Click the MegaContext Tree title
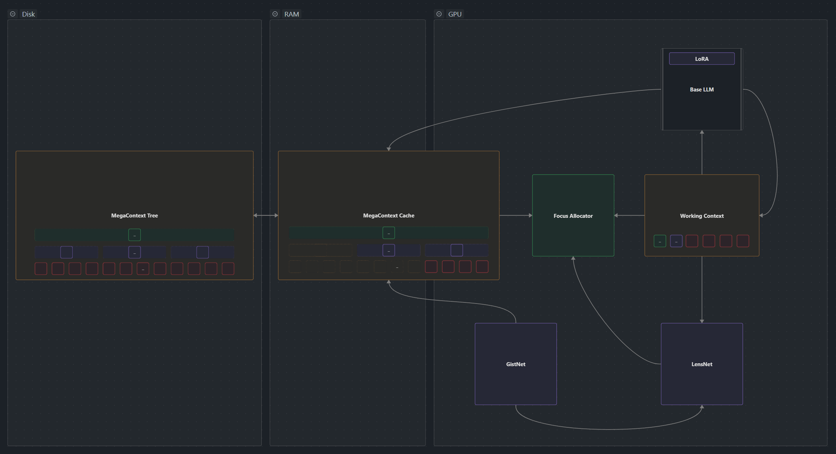Image resolution: width=836 pixels, height=454 pixels. tap(134, 216)
